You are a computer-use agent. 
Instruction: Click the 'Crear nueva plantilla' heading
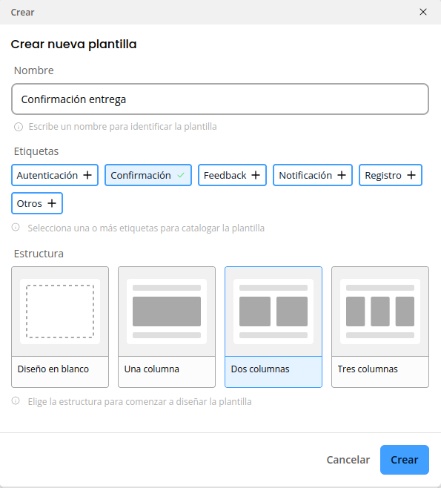point(73,44)
